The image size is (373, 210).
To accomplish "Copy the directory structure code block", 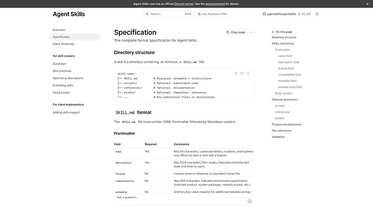I will tap(242, 74).
